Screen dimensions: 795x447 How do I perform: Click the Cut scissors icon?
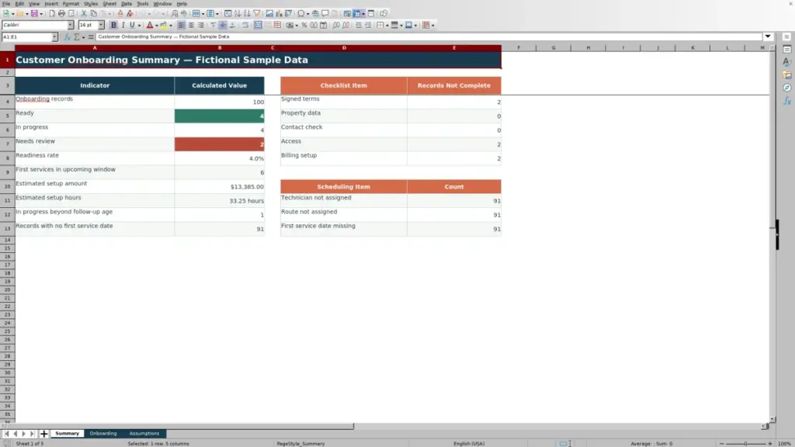point(84,13)
